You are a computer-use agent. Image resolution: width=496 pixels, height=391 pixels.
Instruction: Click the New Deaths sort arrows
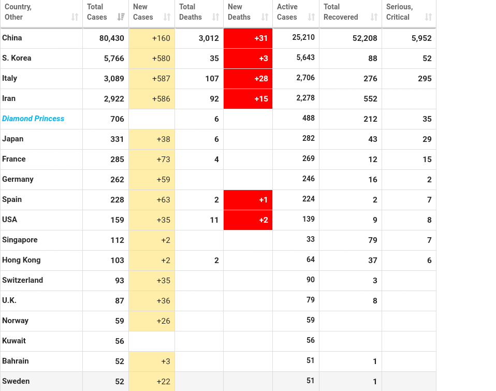click(x=265, y=17)
